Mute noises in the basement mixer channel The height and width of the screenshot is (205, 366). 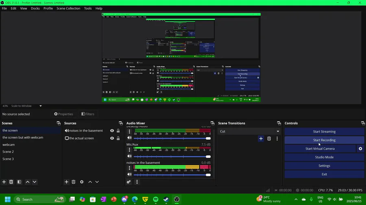[130, 174]
